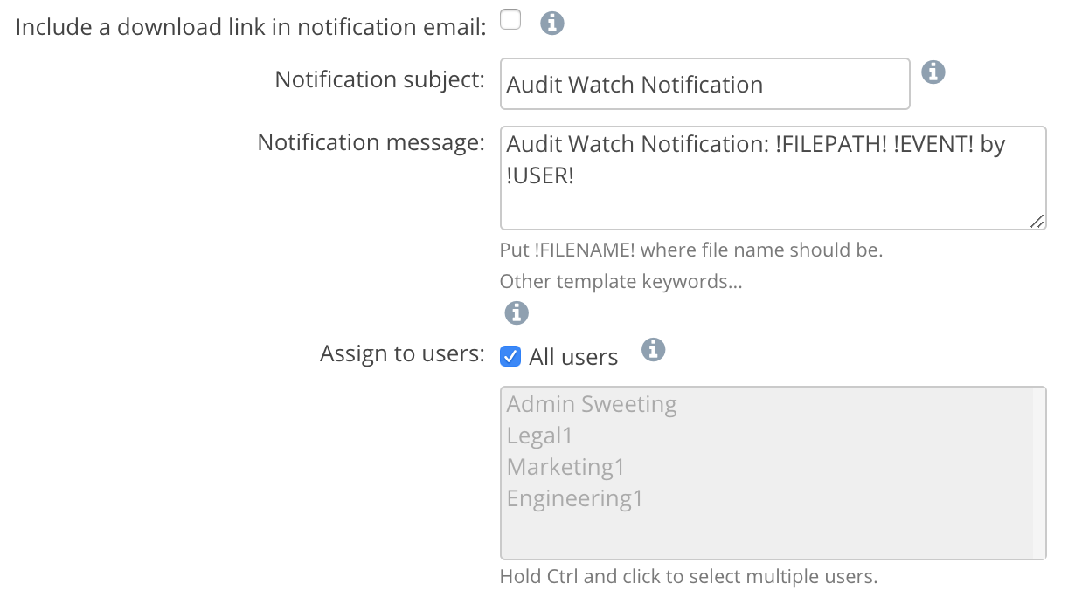Click the 'Notification subject:' label
Viewport: 1068px width, 597px height.
(379, 79)
